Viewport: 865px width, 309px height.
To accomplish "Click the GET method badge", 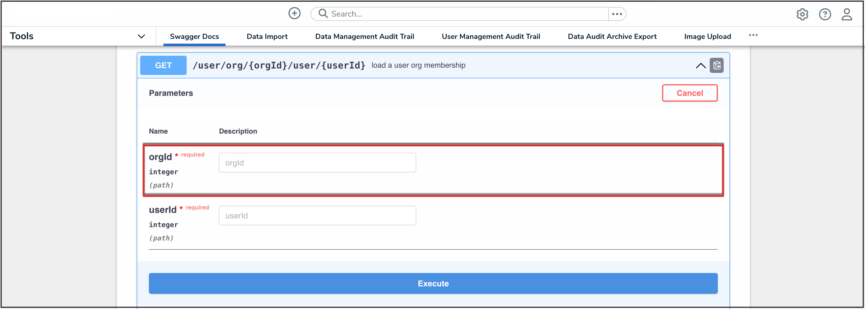I will click(163, 66).
